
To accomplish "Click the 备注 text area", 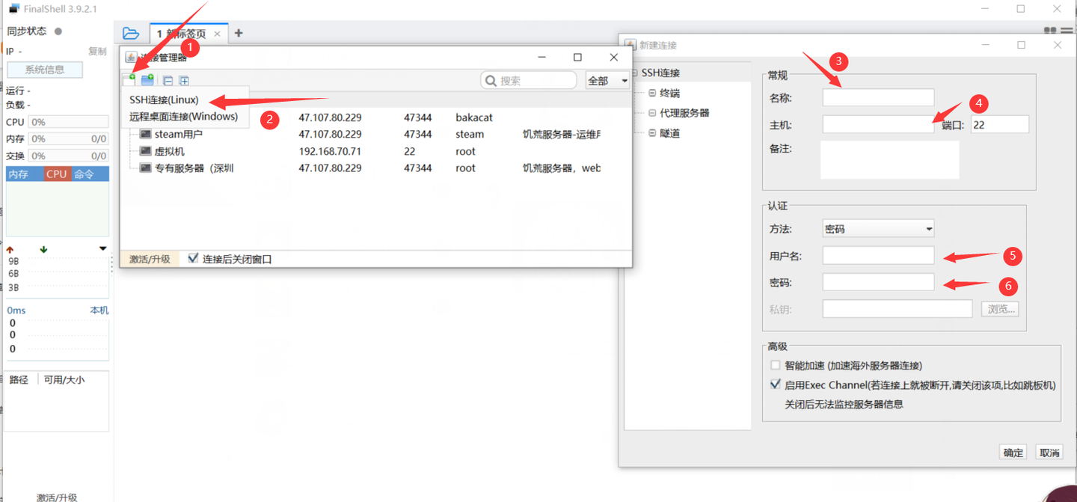I will [890, 159].
